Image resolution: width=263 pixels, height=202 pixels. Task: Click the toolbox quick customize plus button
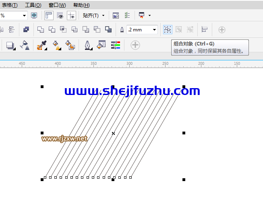coord(135,45)
